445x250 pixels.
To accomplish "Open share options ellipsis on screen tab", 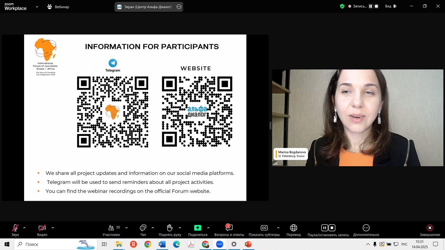I will (x=179, y=7).
